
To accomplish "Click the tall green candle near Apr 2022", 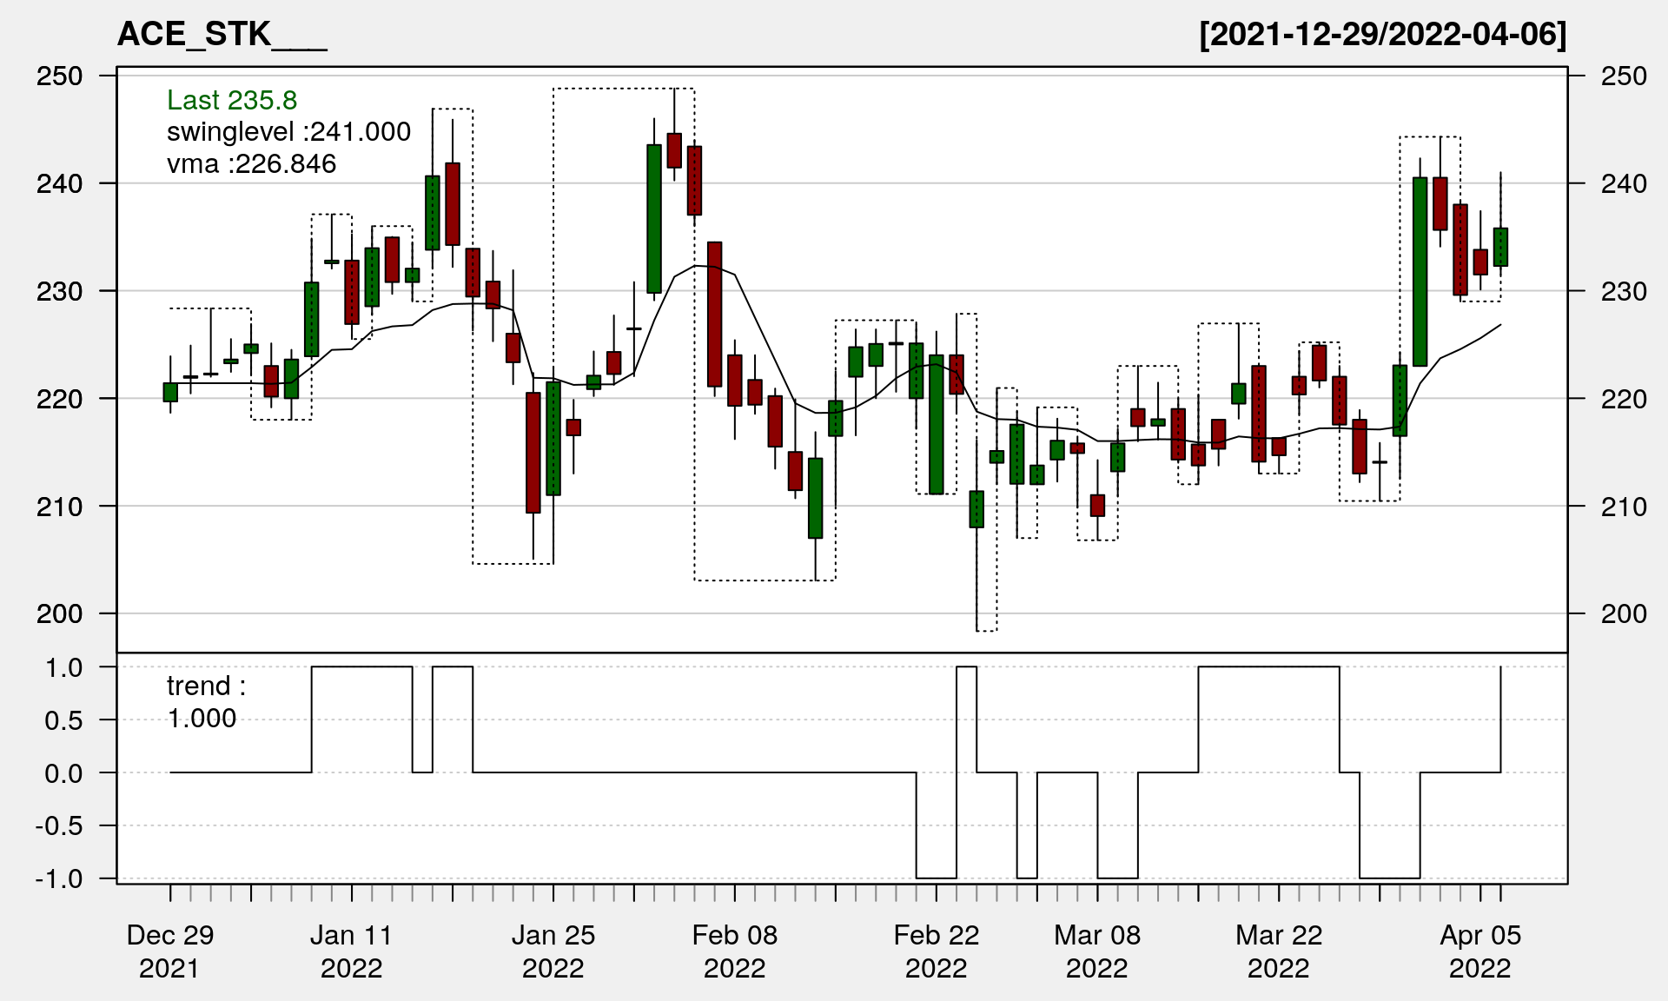I will click(x=1420, y=271).
